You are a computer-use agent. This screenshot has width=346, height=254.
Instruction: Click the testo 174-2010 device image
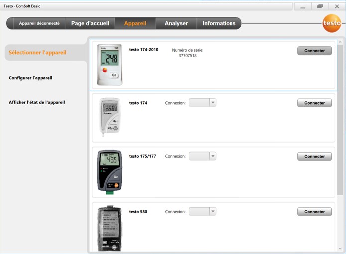[x=109, y=65]
